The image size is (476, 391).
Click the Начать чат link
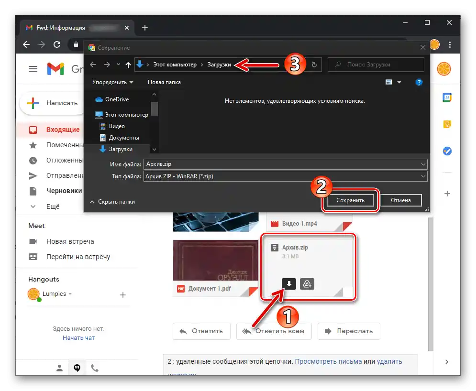point(78,337)
